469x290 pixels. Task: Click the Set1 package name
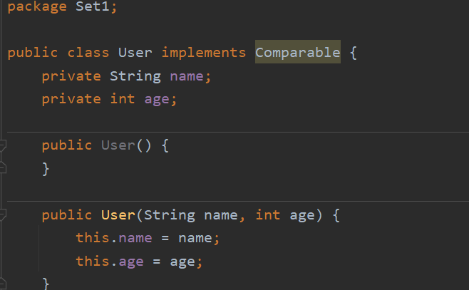93,6
